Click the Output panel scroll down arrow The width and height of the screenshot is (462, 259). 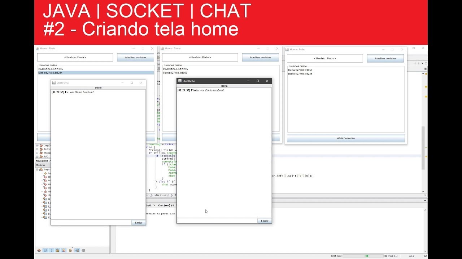[426, 251]
